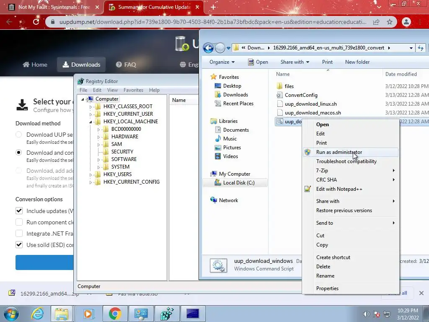Bookmark this page star icon
The width and height of the screenshot is (429, 322).
tap(390, 22)
